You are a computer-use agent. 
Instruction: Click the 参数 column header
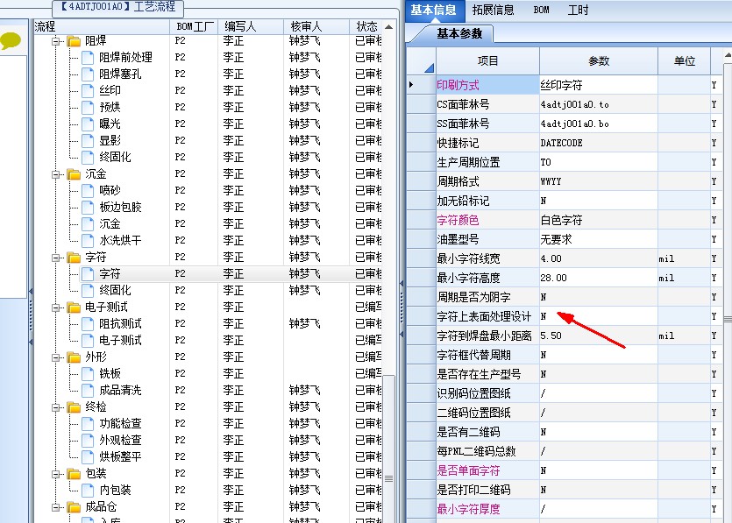coord(599,61)
